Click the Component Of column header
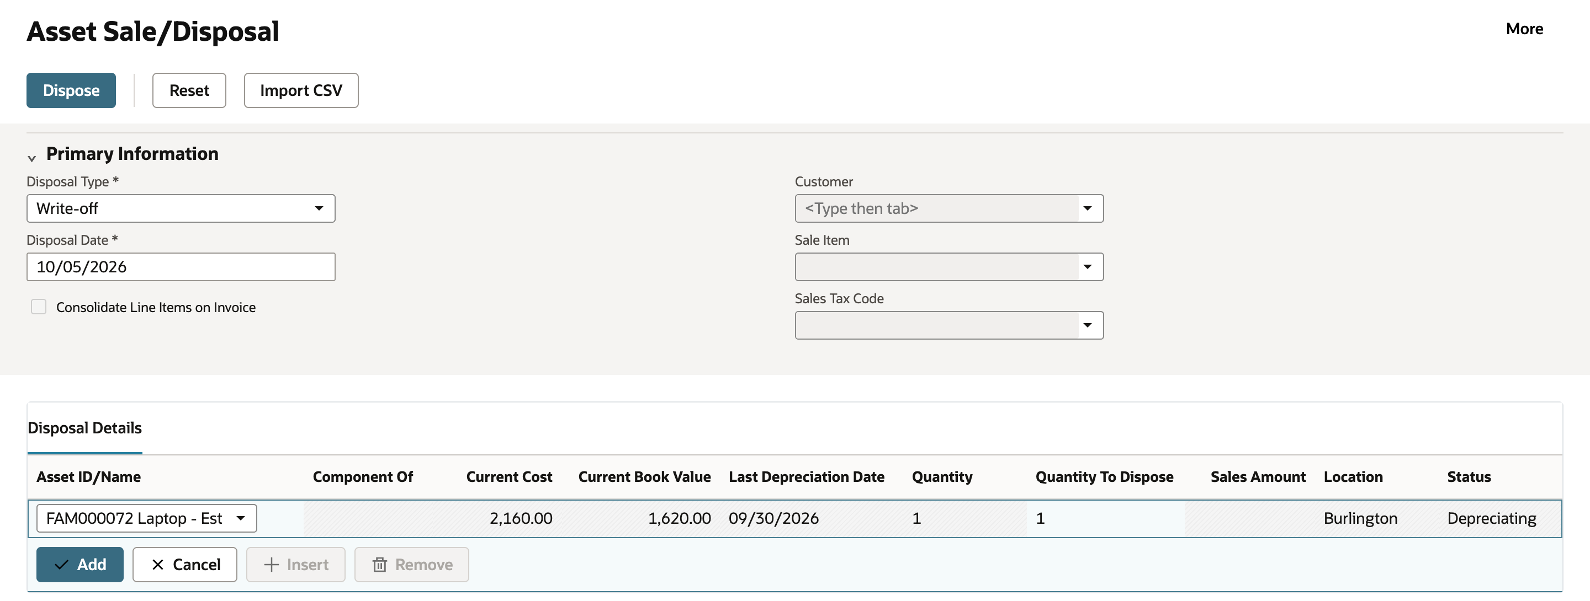The height and width of the screenshot is (601, 1590). tap(363, 477)
